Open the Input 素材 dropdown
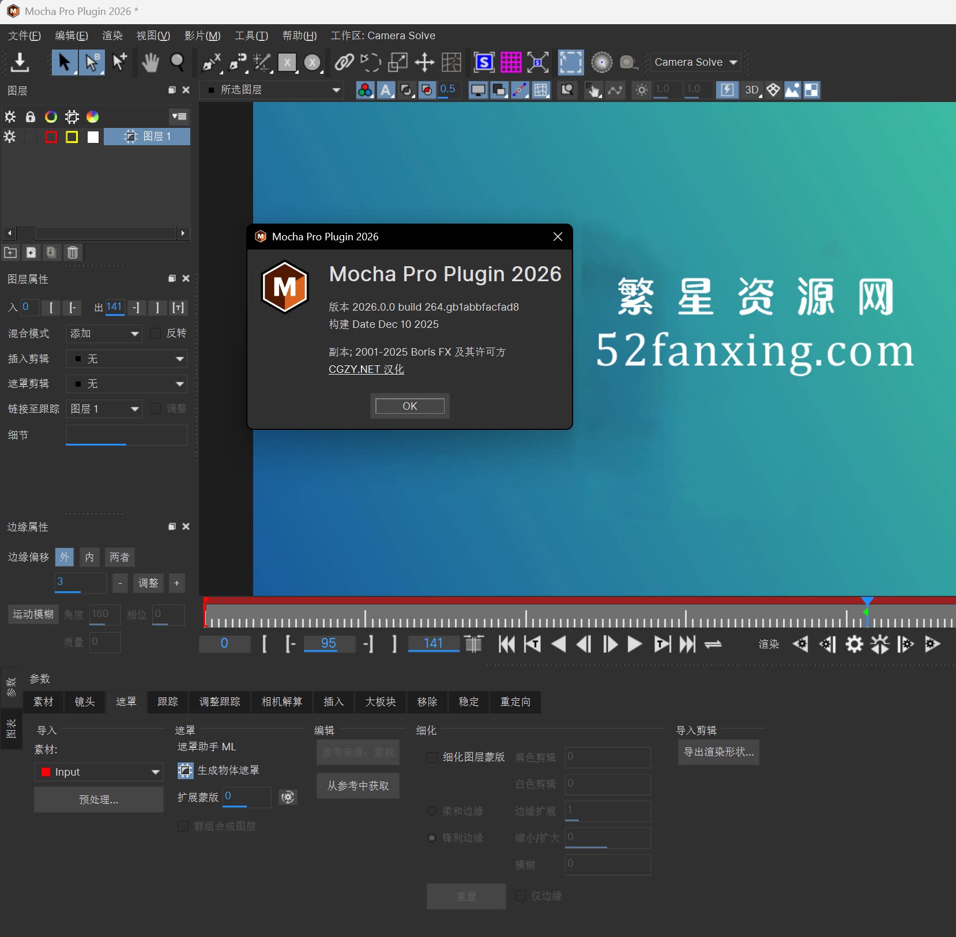 coord(99,772)
